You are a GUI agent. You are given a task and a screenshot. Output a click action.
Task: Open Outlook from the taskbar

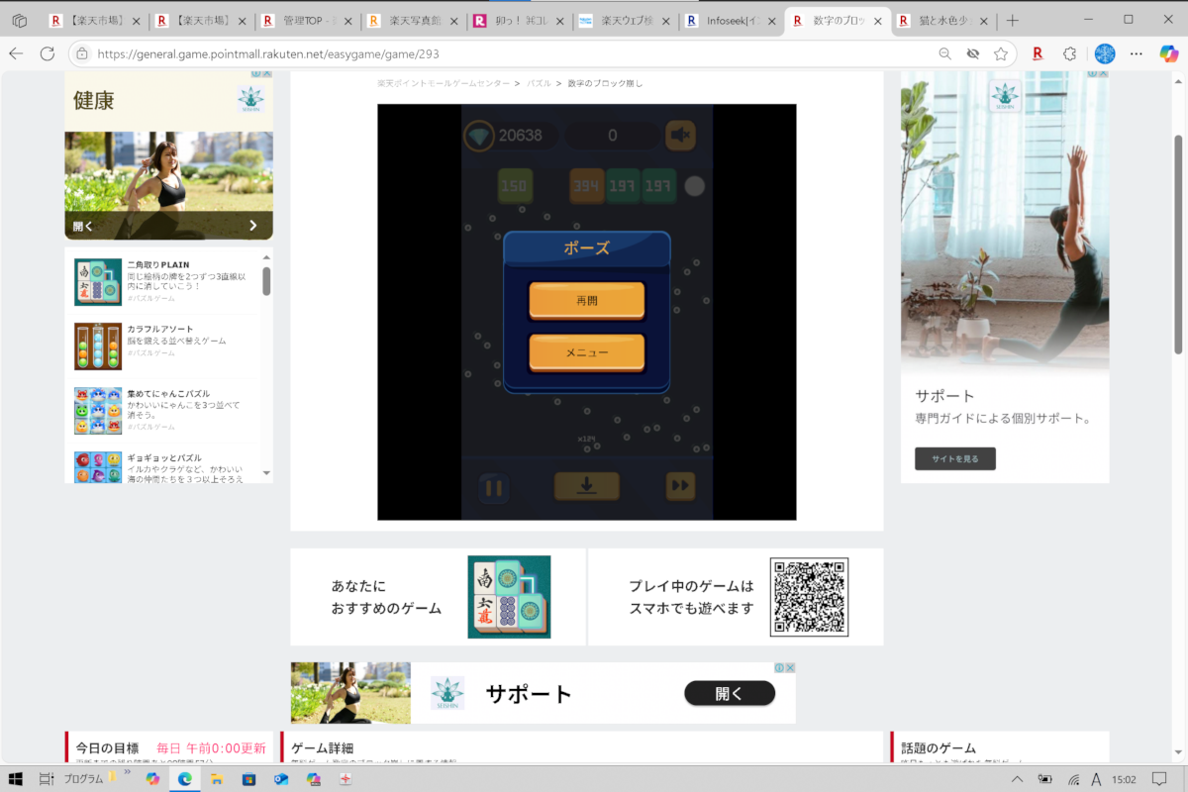click(x=281, y=779)
